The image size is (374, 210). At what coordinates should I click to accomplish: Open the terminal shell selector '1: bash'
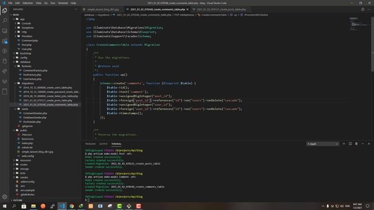click(323, 144)
